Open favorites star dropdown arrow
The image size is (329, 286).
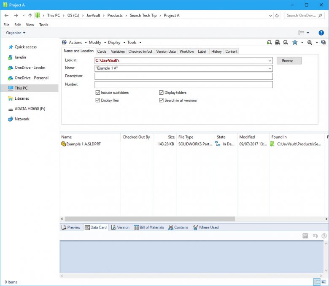302,42
